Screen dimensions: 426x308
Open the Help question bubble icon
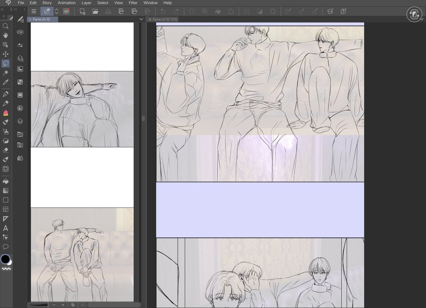343,11
